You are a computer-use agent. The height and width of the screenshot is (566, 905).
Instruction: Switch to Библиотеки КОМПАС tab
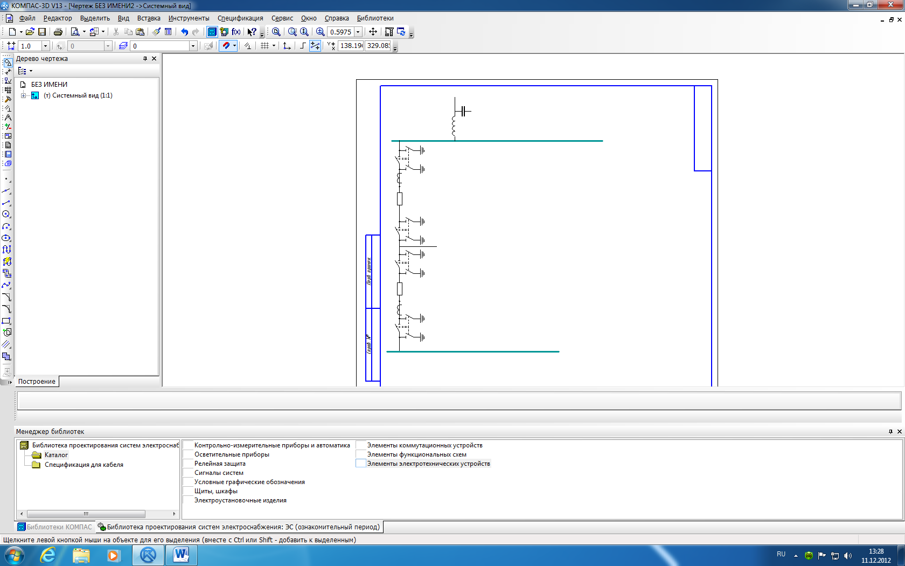(55, 527)
